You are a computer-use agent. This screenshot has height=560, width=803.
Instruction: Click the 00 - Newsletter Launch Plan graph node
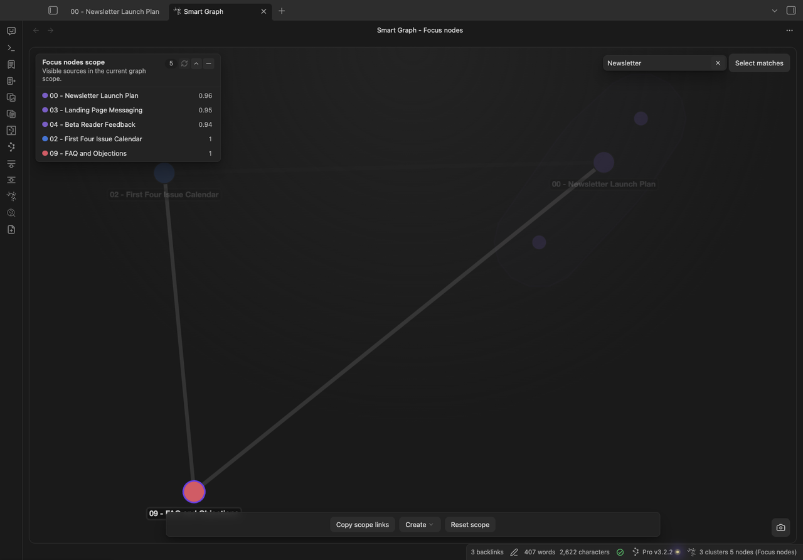tap(604, 163)
